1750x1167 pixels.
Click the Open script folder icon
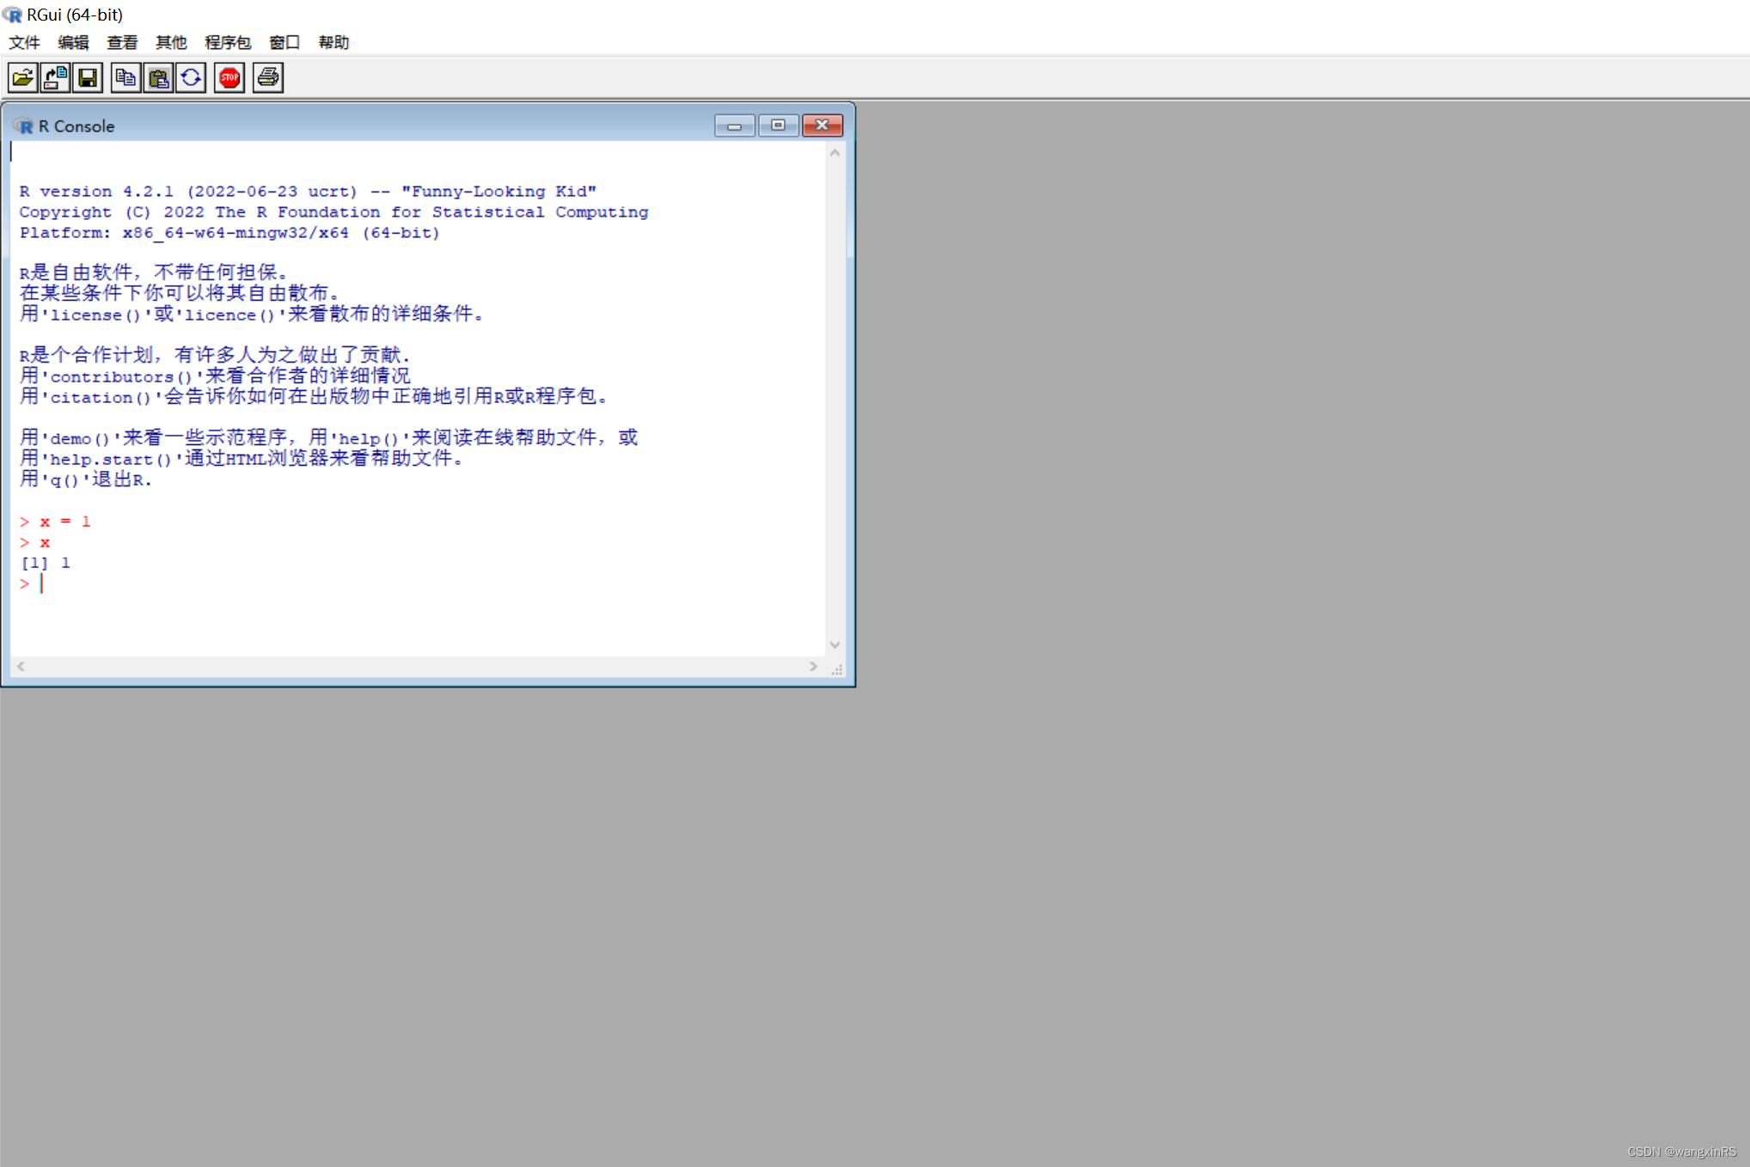pos(22,78)
